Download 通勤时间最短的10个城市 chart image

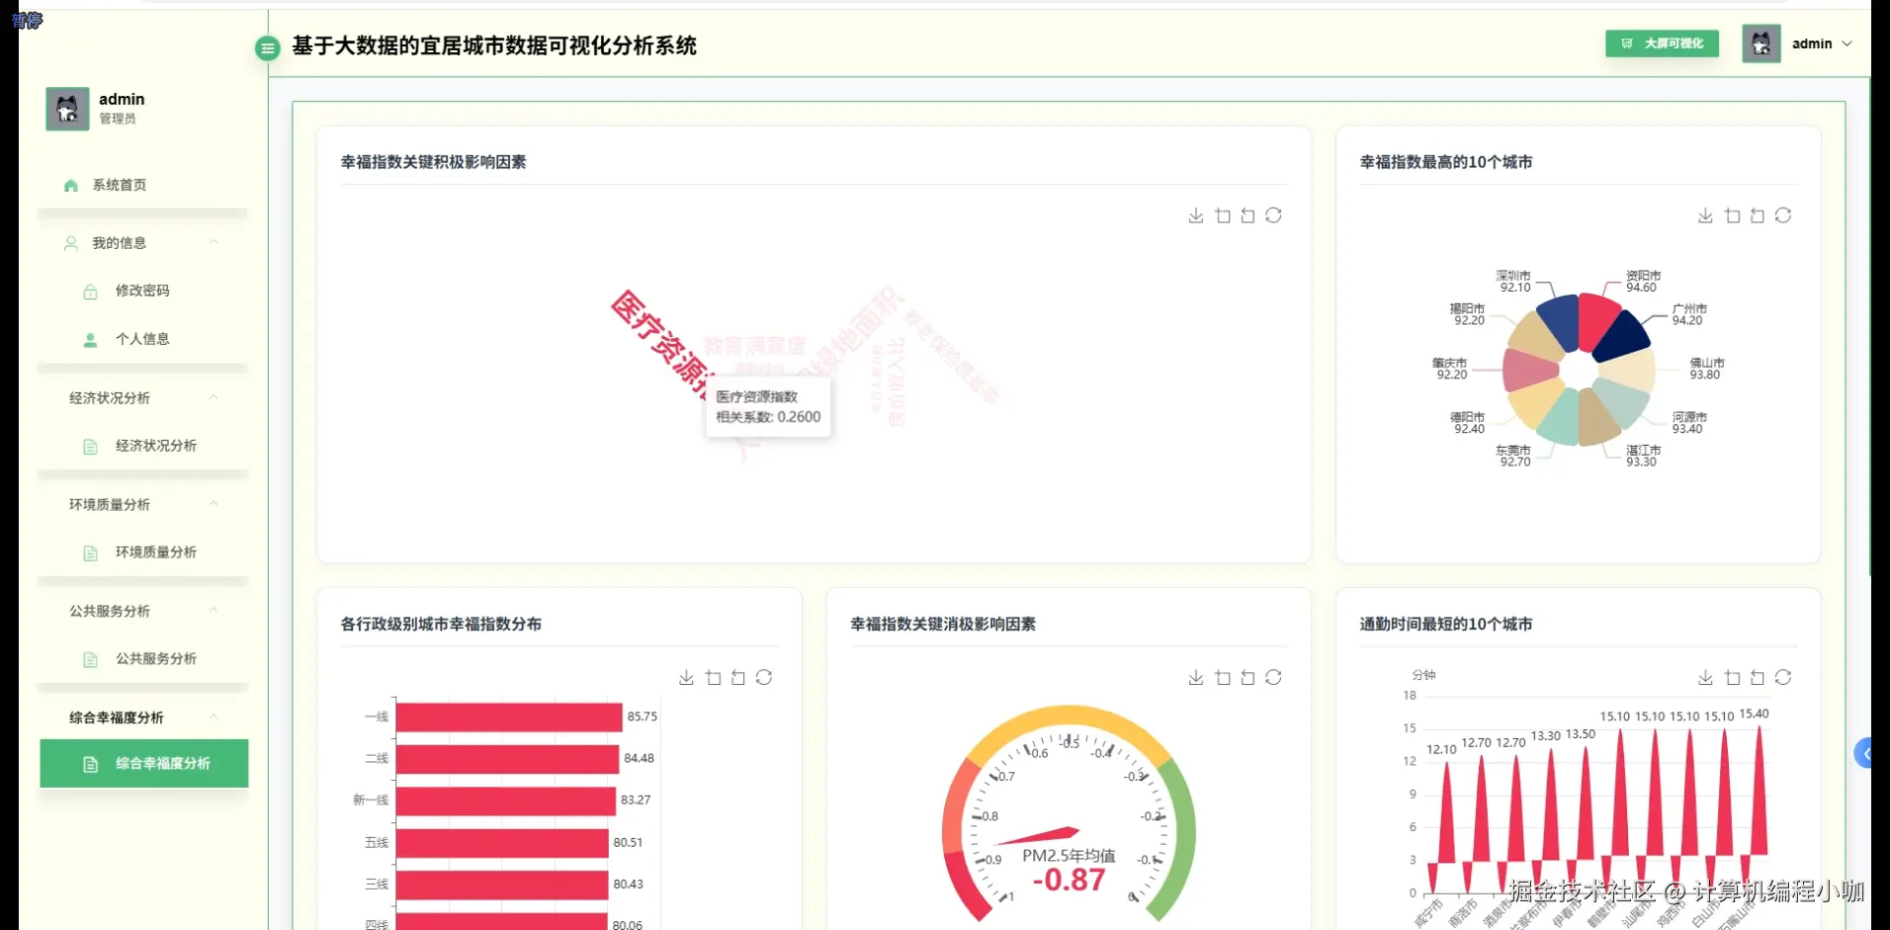[x=1705, y=677]
